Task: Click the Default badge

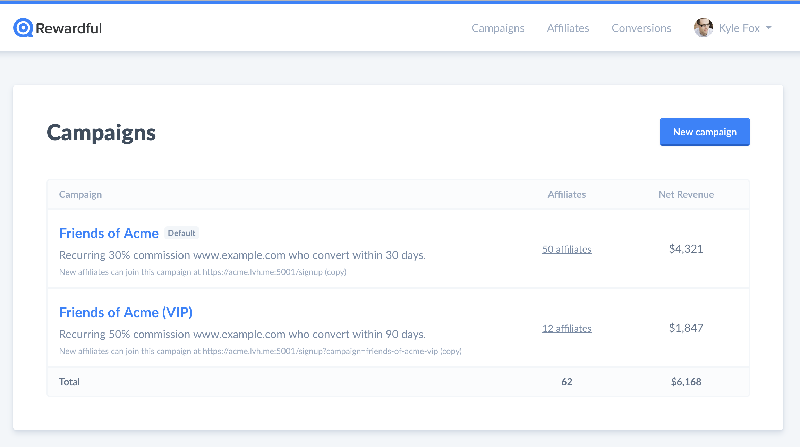Action: click(x=181, y=233)
